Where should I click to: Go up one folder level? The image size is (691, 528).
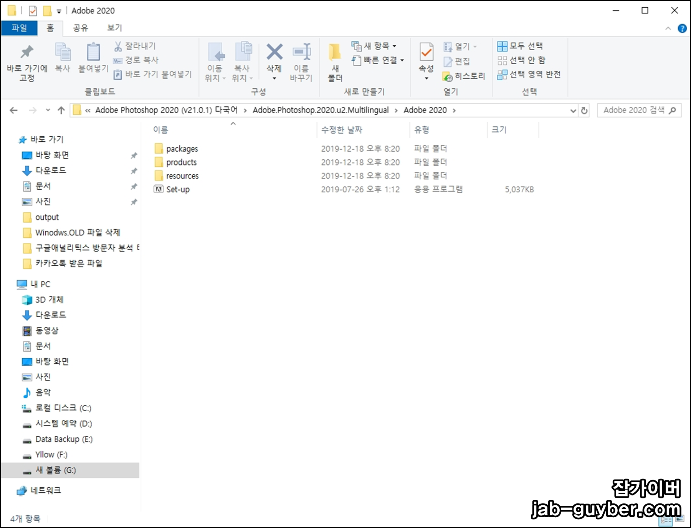pyautogui.click(x=61, y=111)
